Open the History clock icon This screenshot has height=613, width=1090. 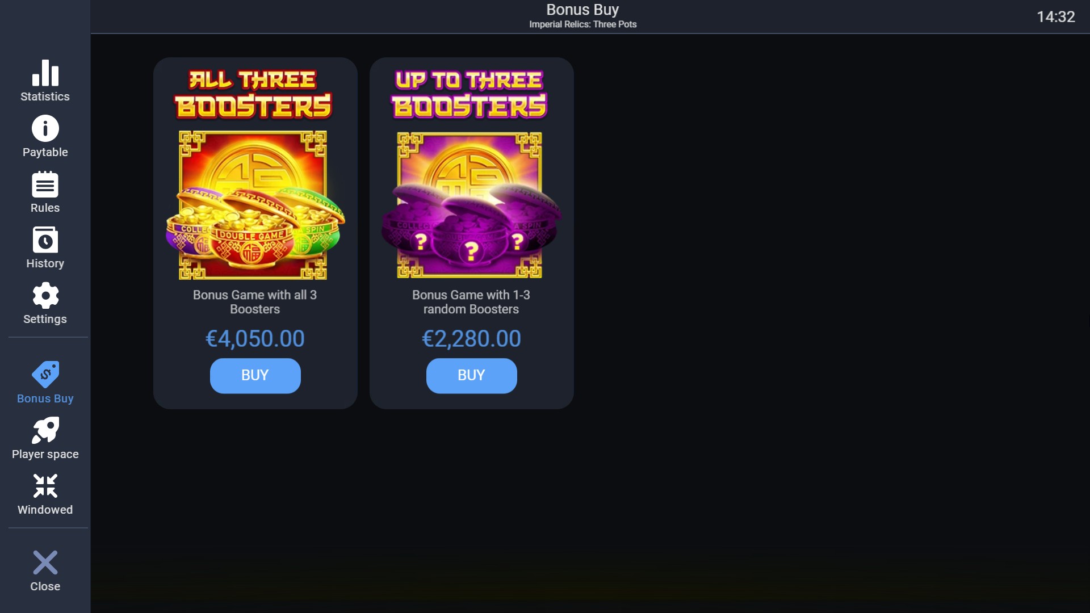pyautogui.click(x=45, y=240)
